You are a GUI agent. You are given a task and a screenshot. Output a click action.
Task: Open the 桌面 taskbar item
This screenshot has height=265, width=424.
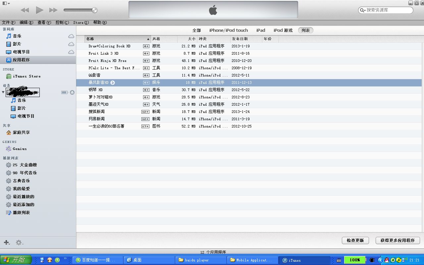[149, 260]
